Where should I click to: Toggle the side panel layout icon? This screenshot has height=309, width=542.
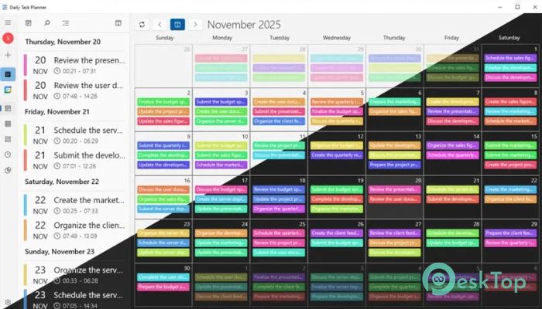(118, 23)
